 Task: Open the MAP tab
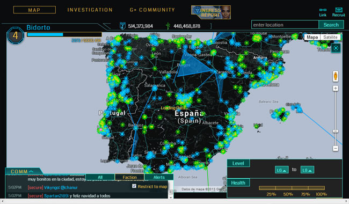[34, 10]
